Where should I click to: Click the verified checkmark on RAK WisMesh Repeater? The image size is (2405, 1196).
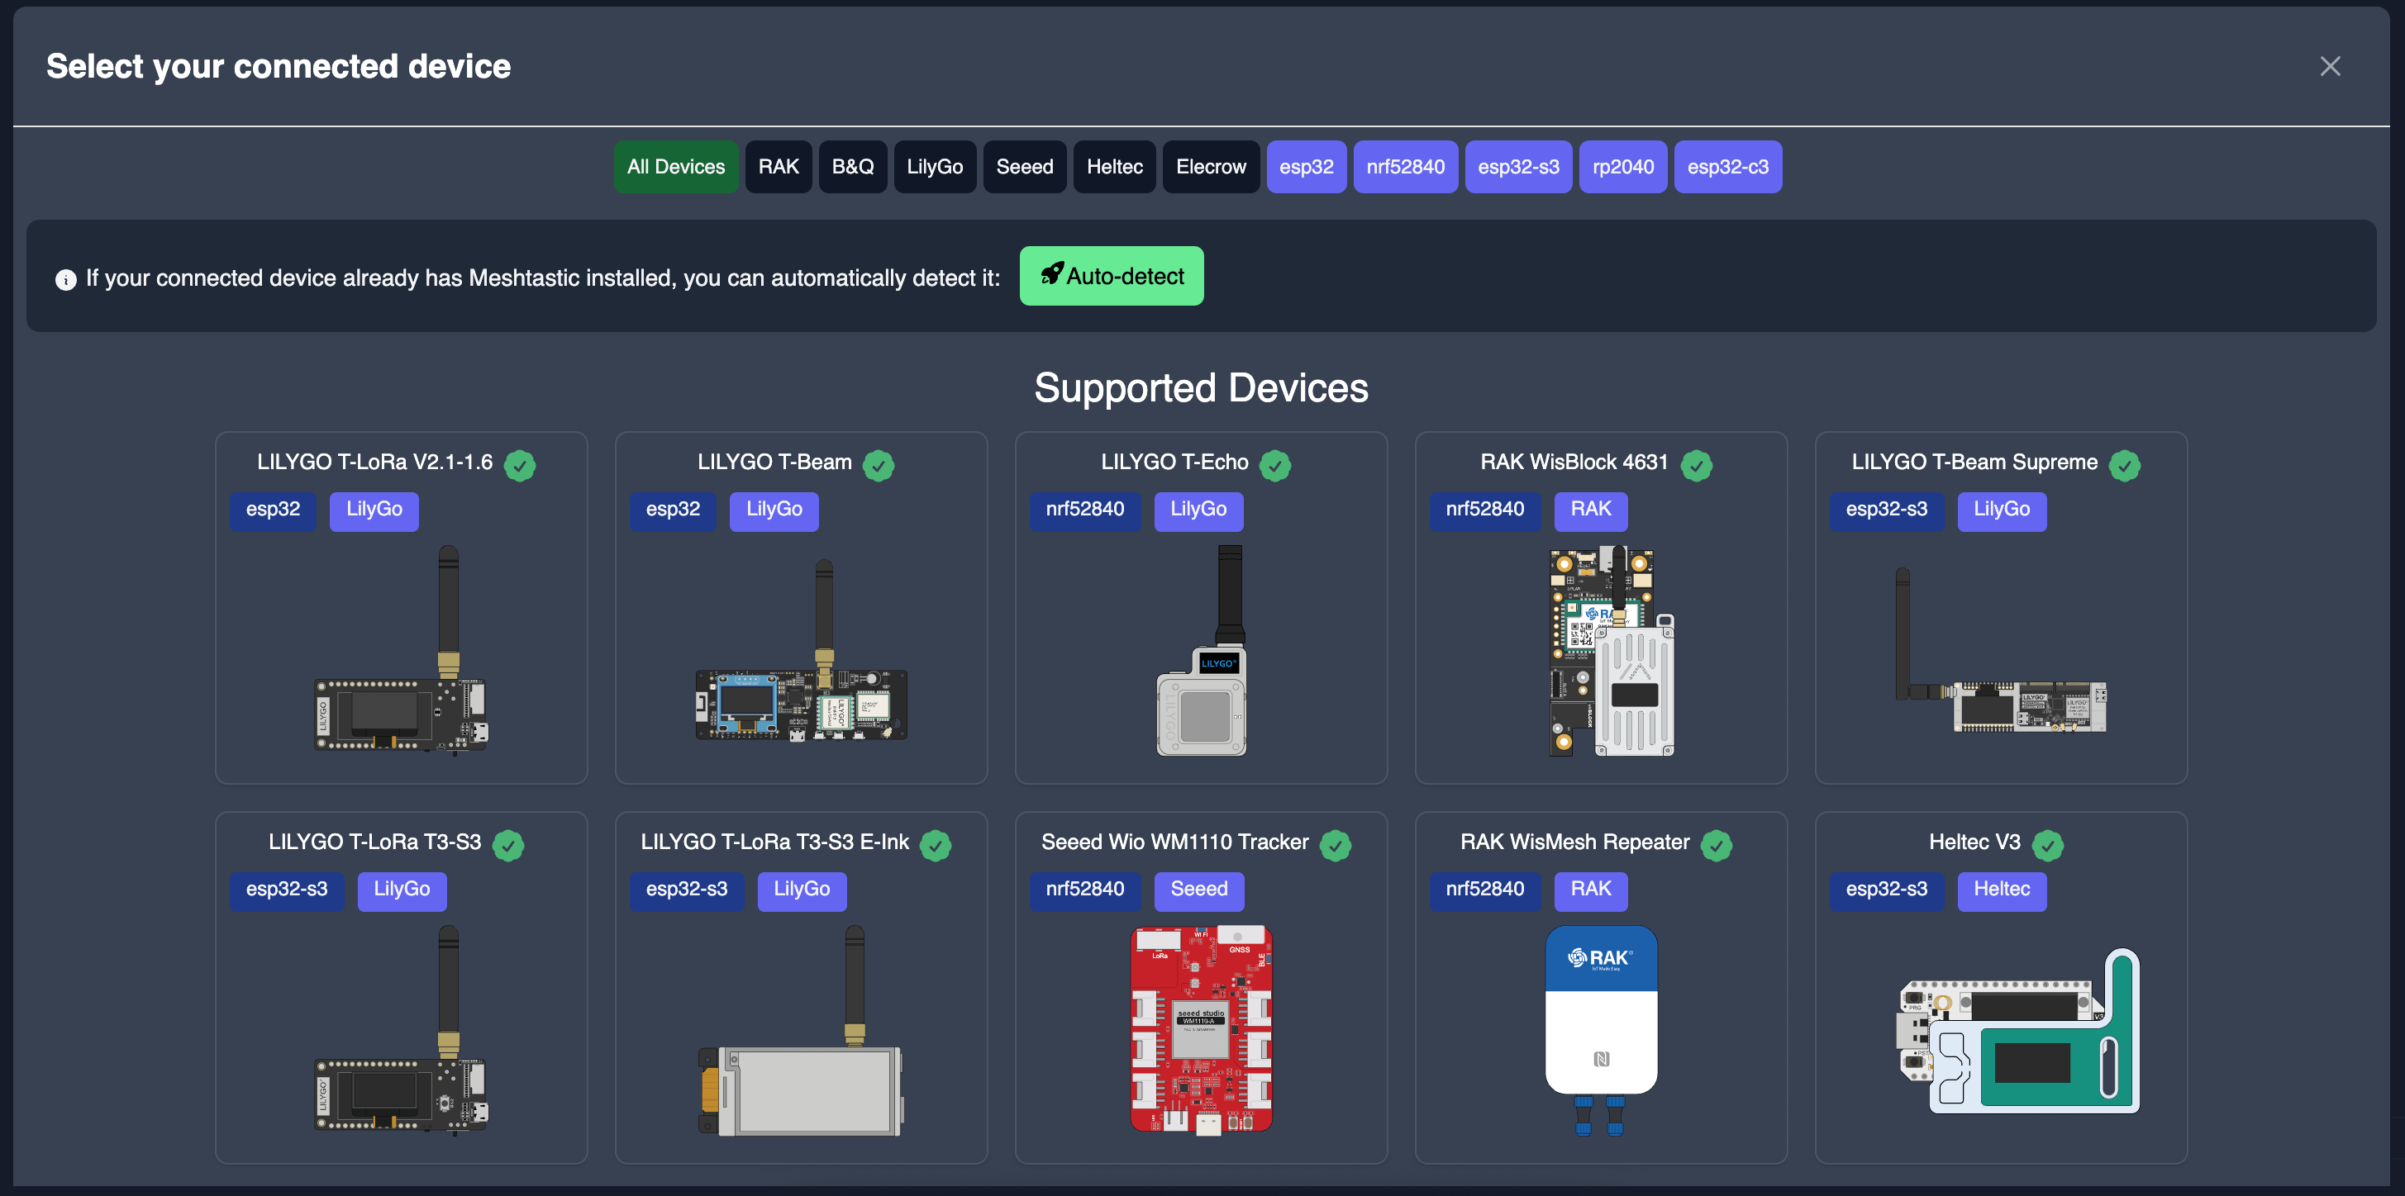click(x=1716, y=845)
